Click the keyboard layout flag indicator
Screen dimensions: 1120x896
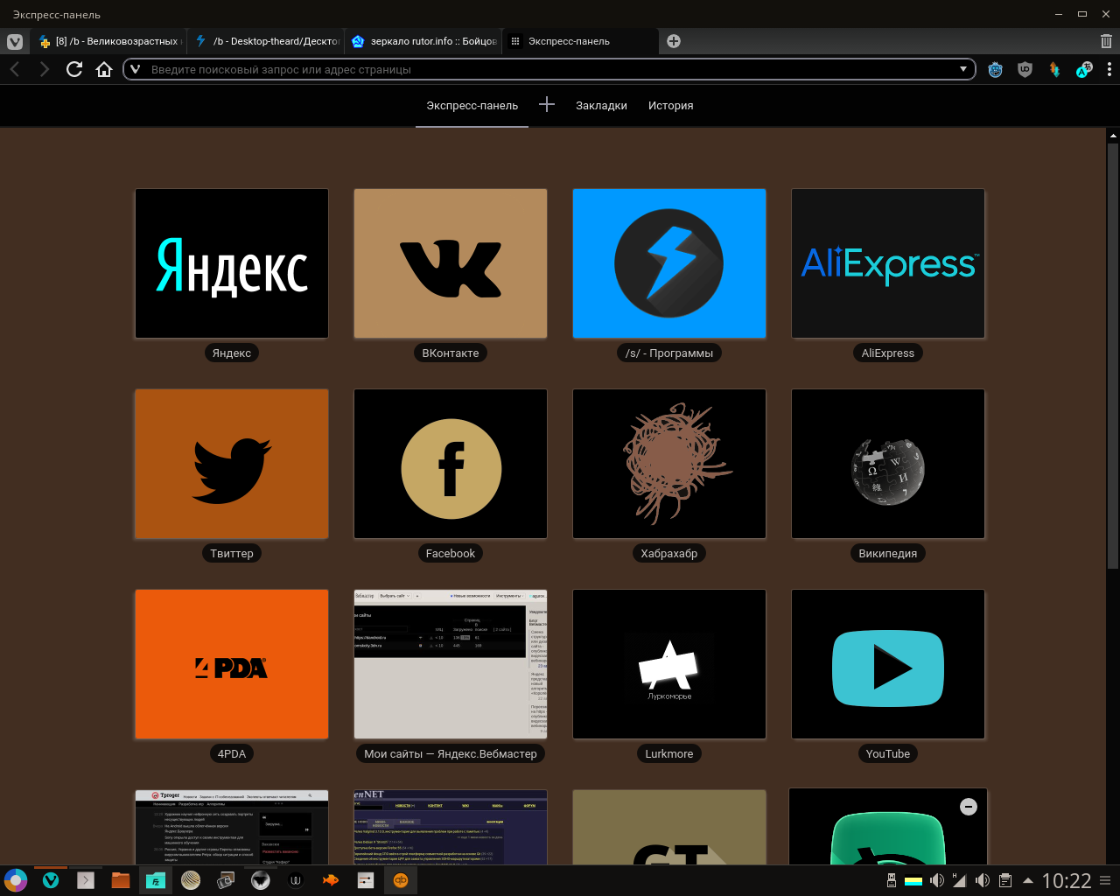coord(913,880)
